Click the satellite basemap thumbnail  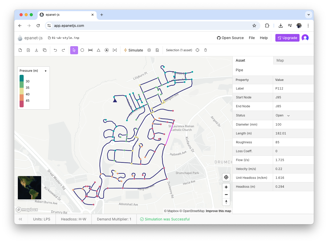[x=29, y=188]
